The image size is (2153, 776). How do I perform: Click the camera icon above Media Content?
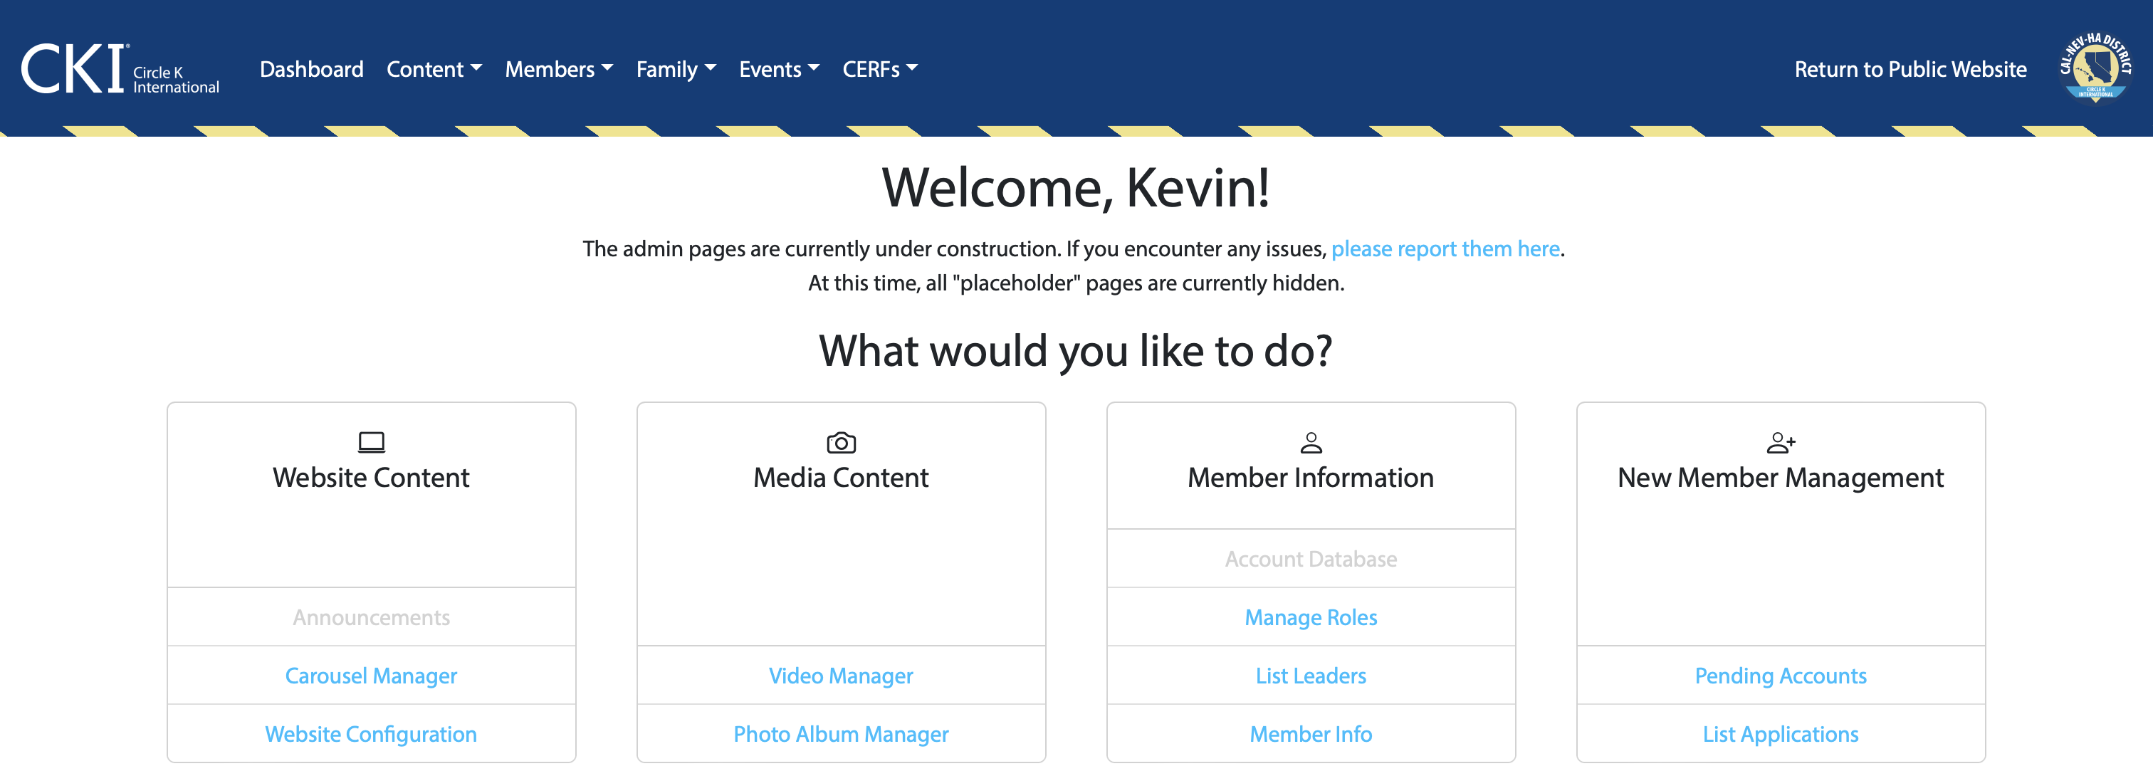tap(841, 442)
